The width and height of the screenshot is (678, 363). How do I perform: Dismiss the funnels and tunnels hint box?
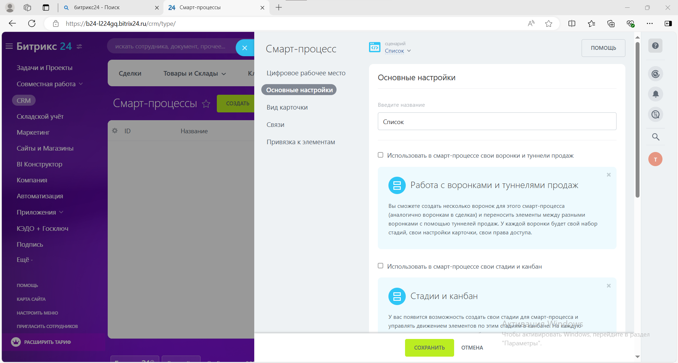[609, 175]
